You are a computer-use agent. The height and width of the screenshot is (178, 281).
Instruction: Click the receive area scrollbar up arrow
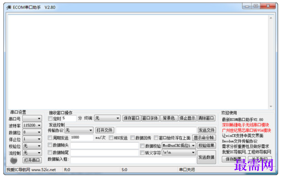[271, 18]
